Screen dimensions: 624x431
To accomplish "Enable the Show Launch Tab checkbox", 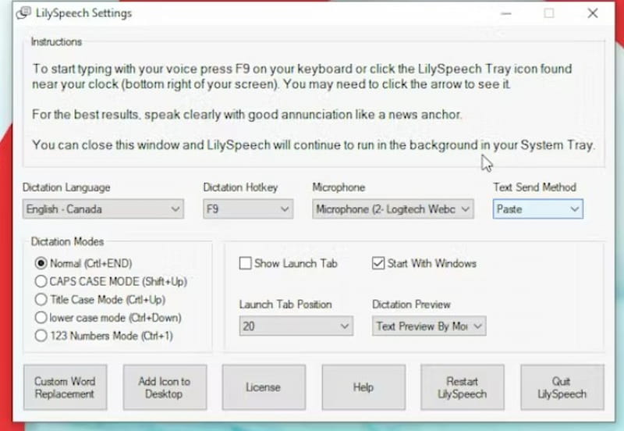I will [x=245, y=263].
